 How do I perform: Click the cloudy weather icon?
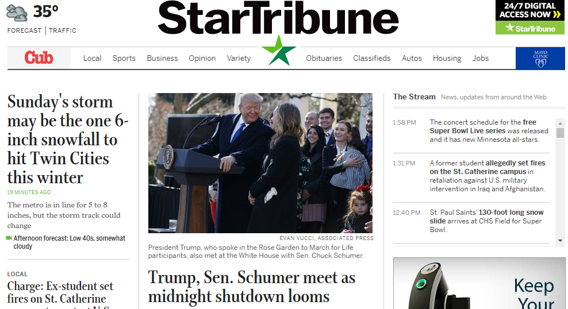coord(17,13)
